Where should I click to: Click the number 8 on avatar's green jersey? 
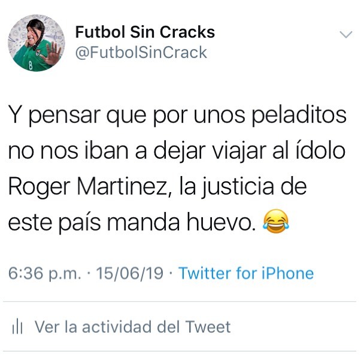pos(31,66)
